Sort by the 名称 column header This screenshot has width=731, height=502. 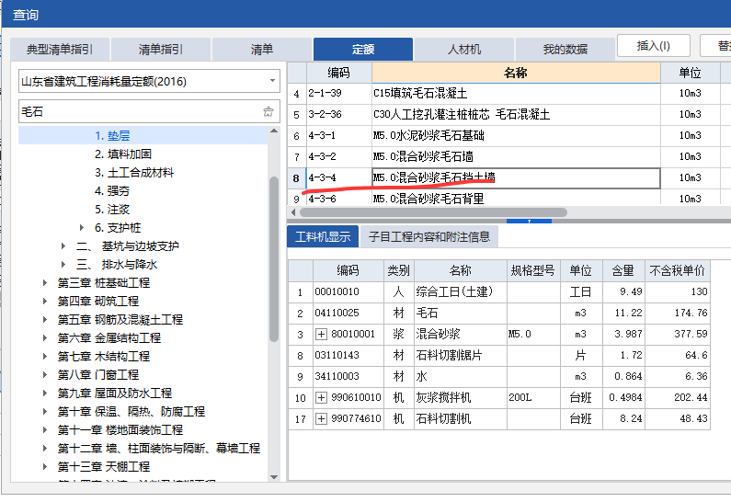[516, 73]
